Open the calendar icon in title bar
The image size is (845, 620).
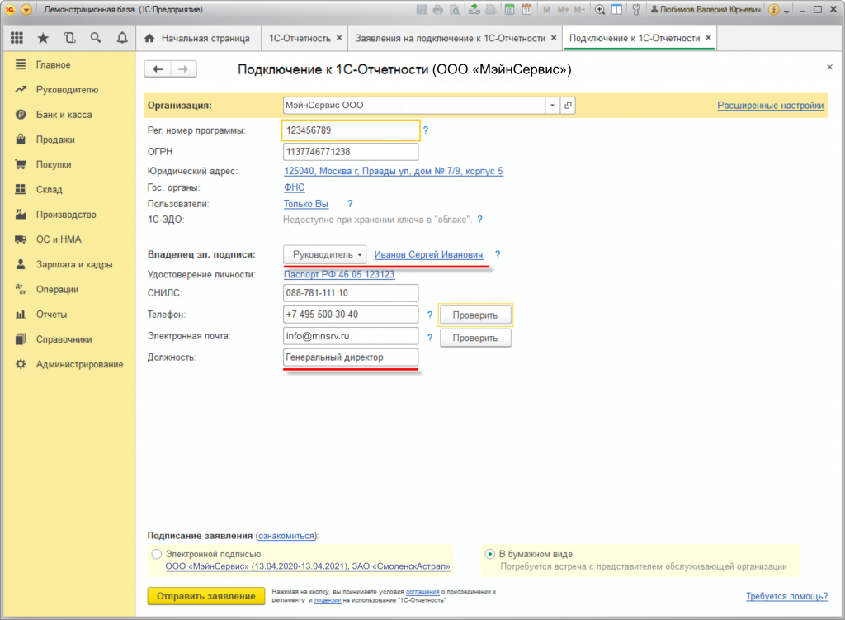[x=526, y=10]
